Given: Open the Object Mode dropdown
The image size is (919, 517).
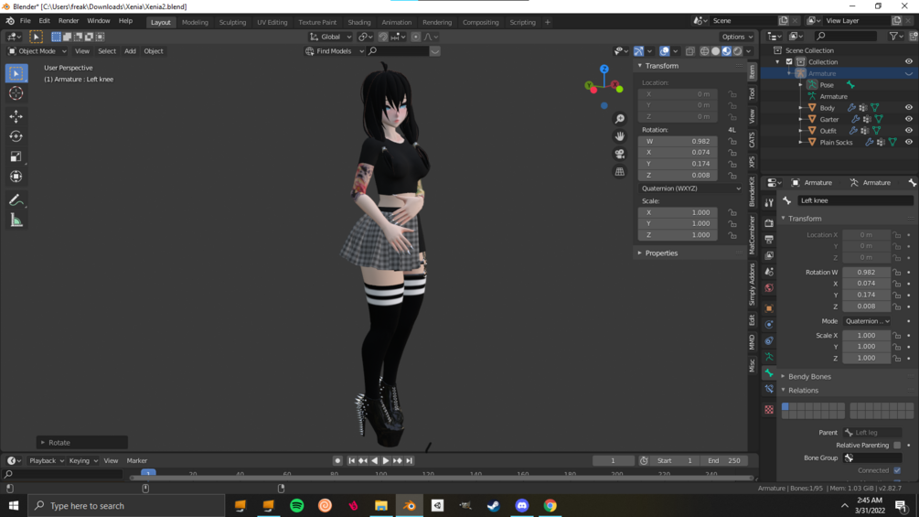Looking at the screenshot, I should coord(37,51).
